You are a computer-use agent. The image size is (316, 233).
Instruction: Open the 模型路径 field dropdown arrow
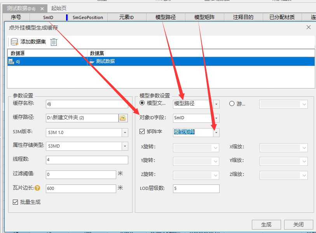216,104
